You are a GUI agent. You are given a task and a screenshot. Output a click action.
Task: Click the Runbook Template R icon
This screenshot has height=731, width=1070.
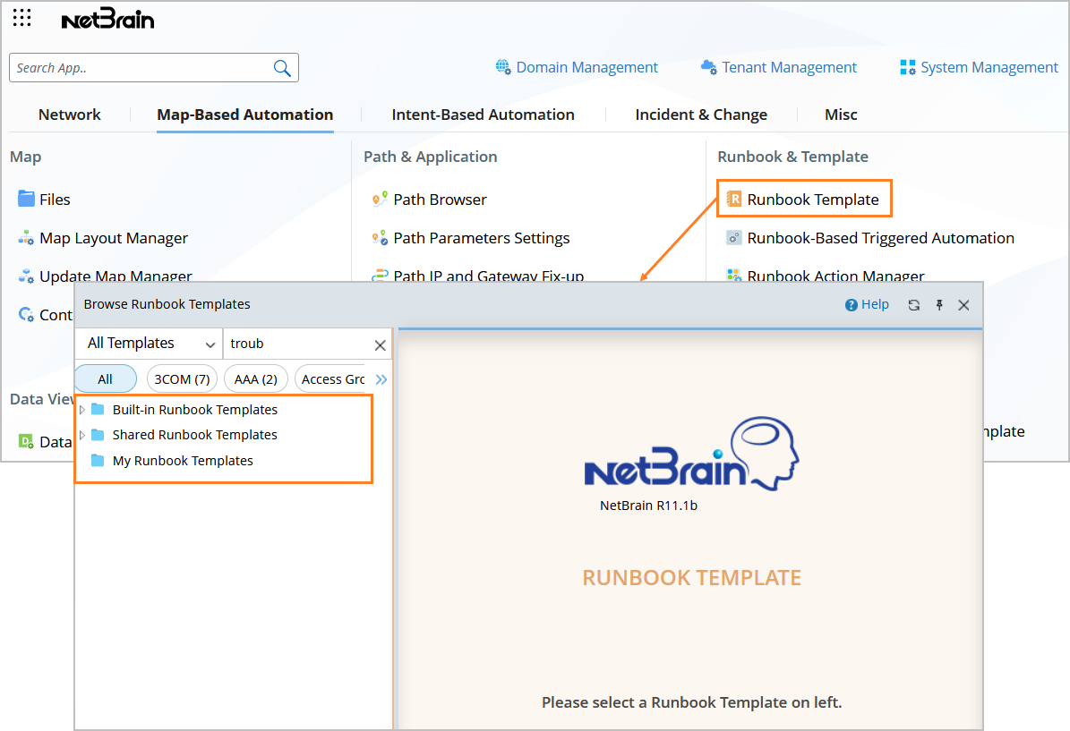(733, 200)
